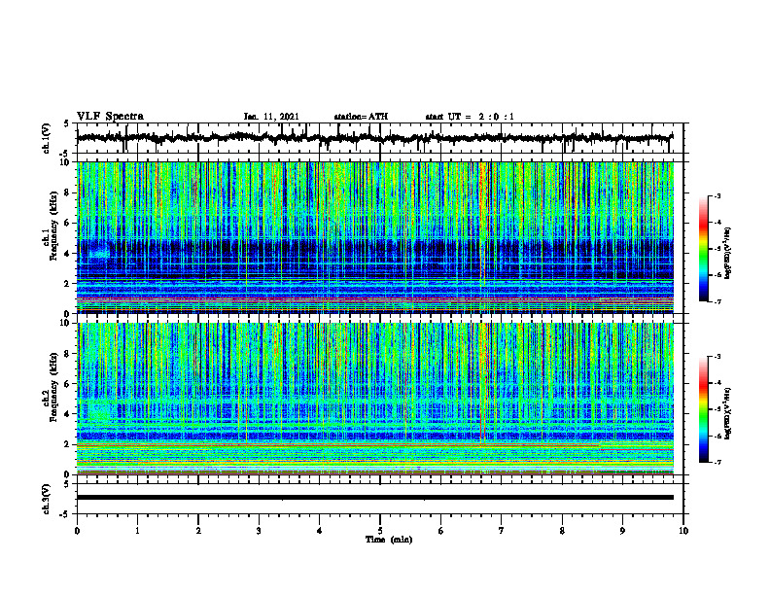Click the time axis tick label 9
This screenshot has width=770, height=595.
coord(622,531)
